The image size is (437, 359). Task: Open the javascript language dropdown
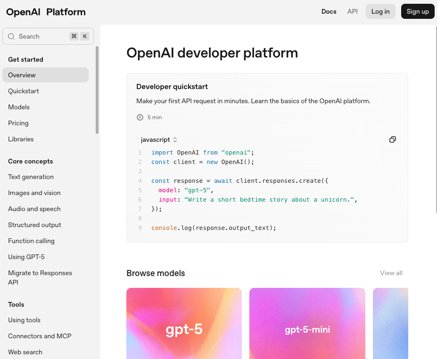click(x=159, y=139)
